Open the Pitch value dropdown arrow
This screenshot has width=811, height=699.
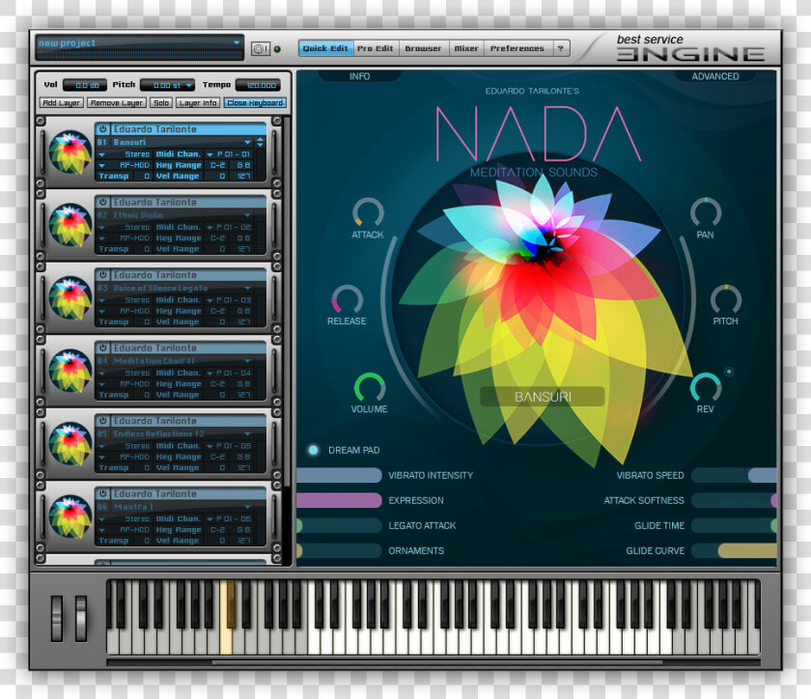[189, 85]
